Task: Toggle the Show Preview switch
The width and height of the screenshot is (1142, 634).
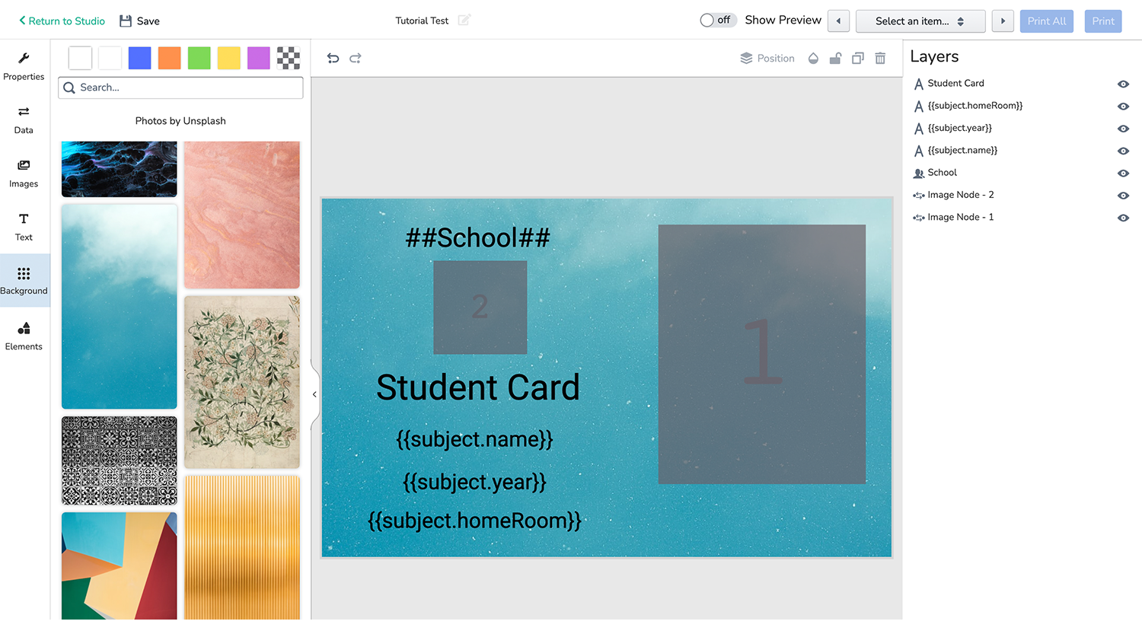Action: pos(718,20)
